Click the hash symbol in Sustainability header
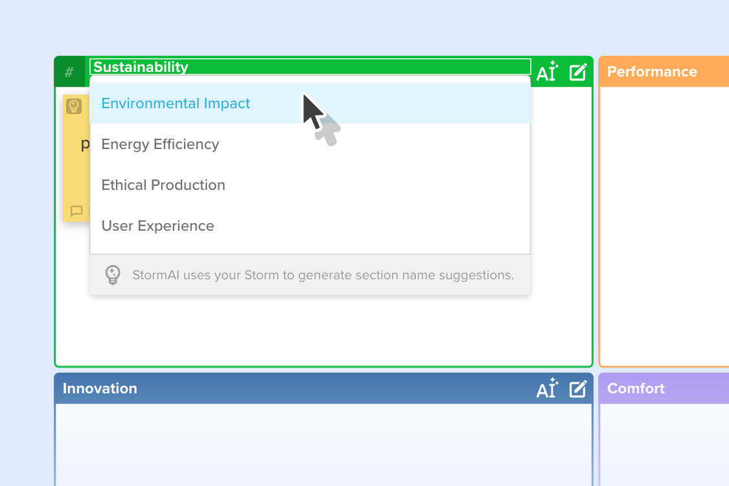The image size is (729, 486). 69,72
